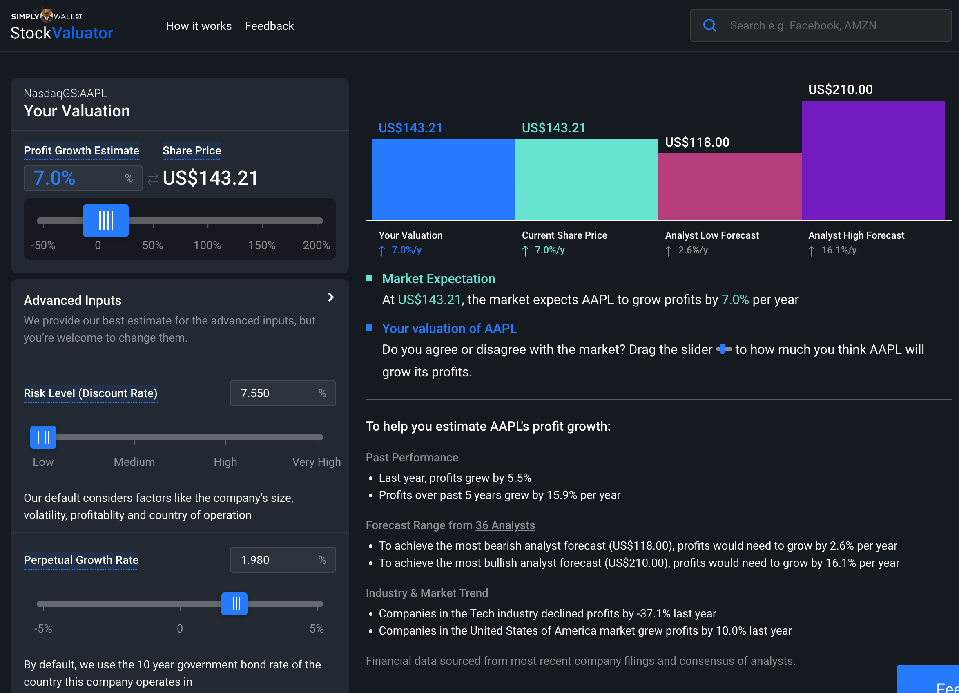Click the 'Industry & Market Trend' subheading
959x693 pixels.
click(427, 593)
